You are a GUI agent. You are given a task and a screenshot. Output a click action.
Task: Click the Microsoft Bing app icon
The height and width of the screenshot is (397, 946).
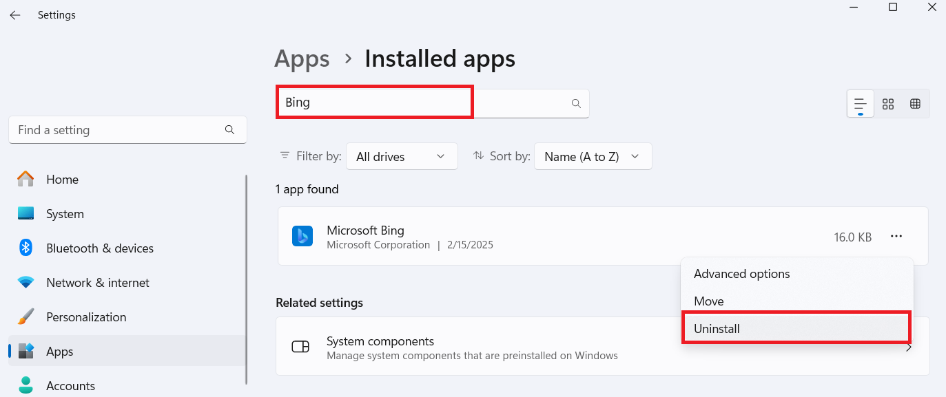(x=302, y=236)
